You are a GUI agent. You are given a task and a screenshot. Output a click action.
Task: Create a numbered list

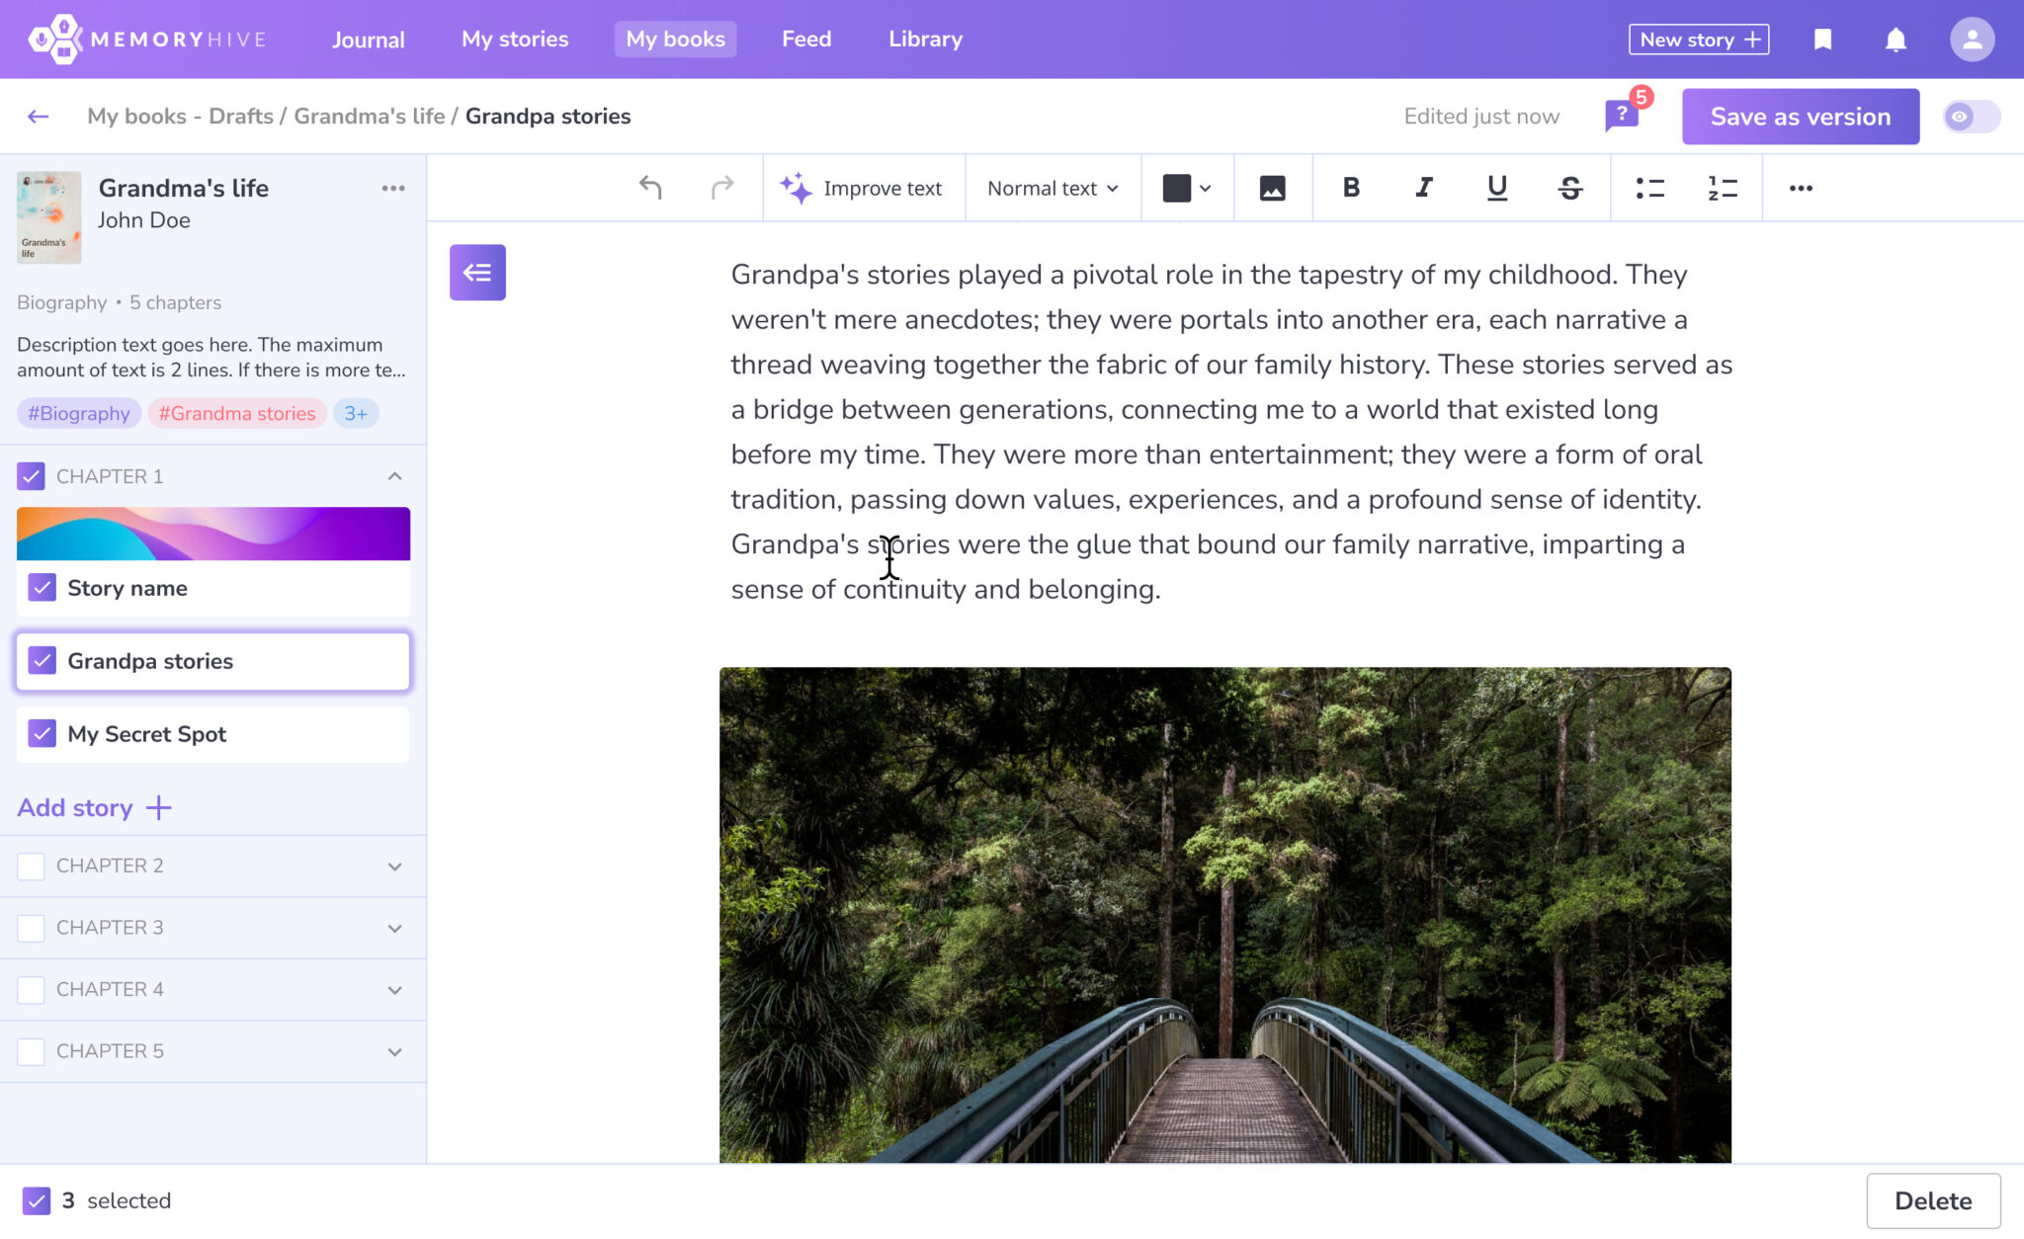pyautogui.click(x=1723, y=188)
